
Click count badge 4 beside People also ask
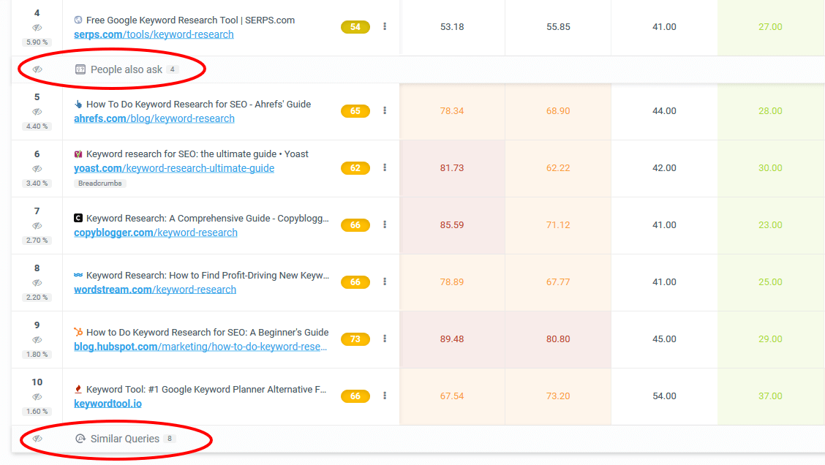tap(172, 69)
